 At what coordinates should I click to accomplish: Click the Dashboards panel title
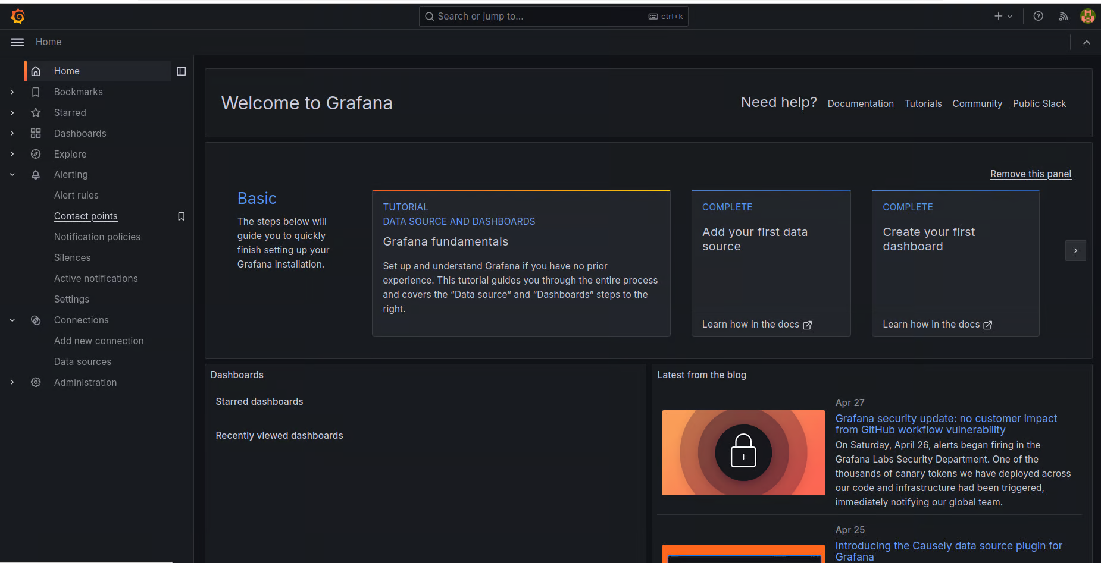click(x=237, y=375)
